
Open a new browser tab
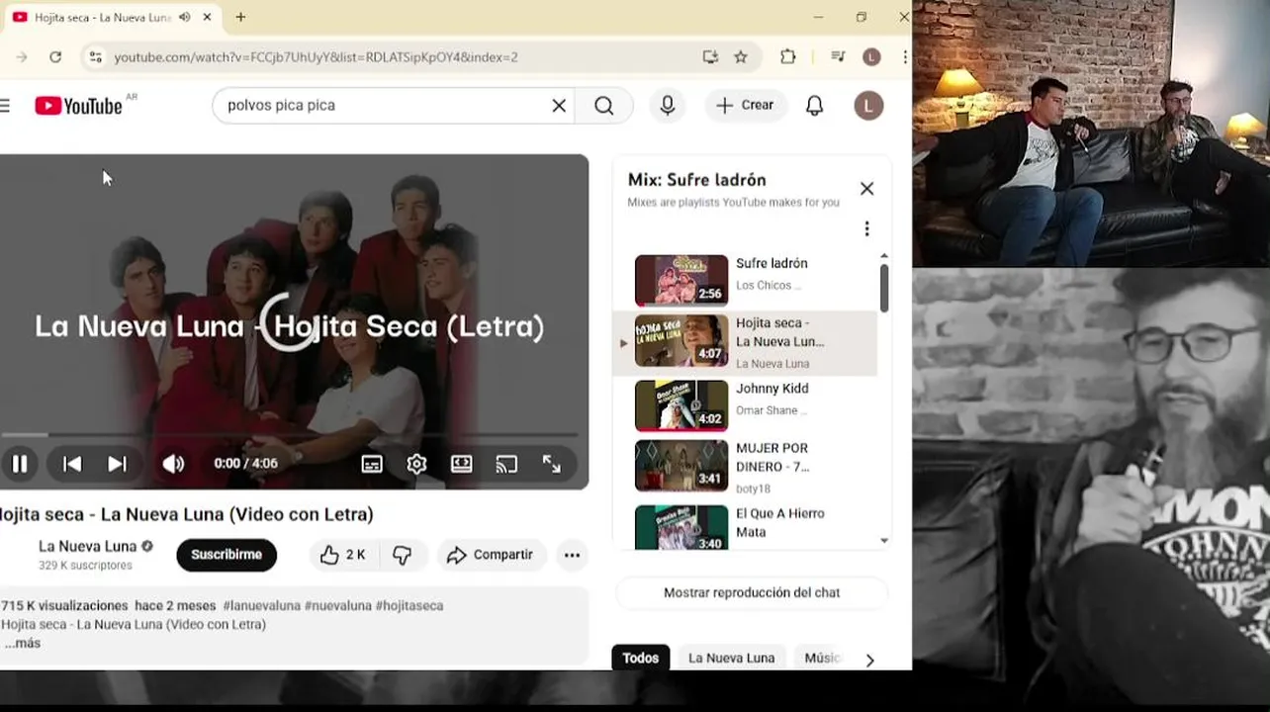point(240,17)
